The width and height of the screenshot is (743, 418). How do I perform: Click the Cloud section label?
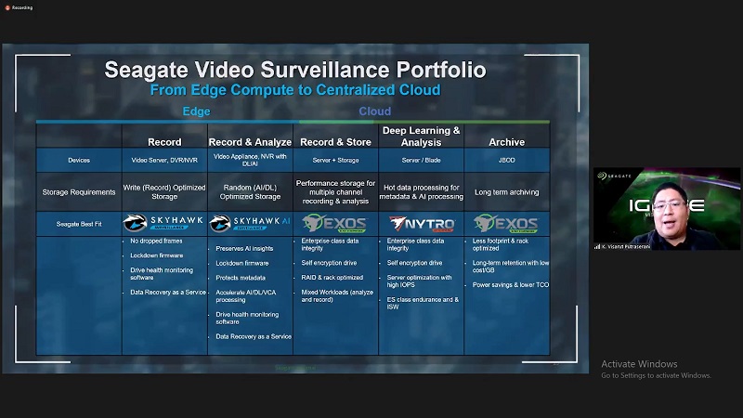tap(375, 111)
